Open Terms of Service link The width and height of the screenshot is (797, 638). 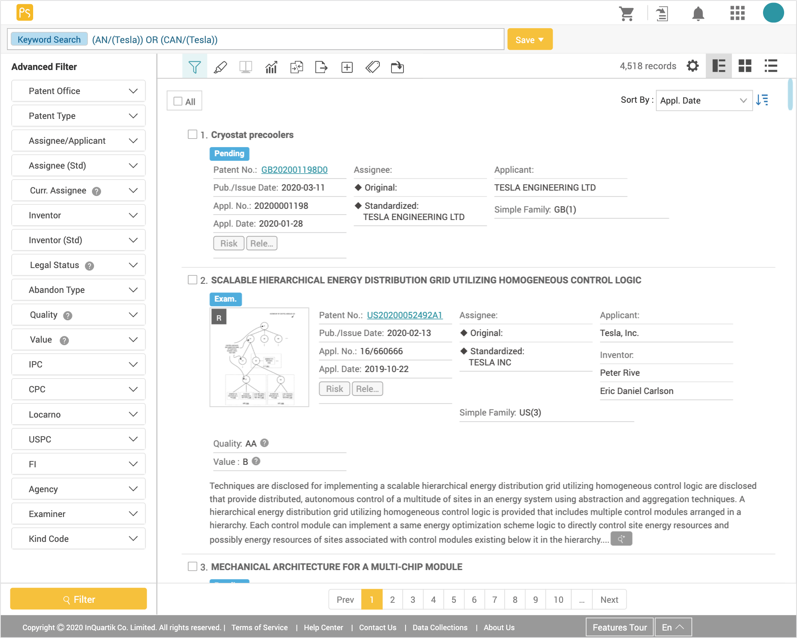[x=259, y=627]
